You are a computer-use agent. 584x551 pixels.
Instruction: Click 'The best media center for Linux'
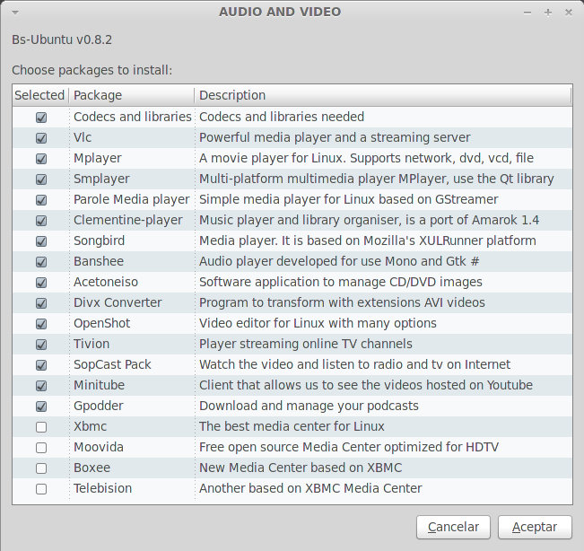coord(292,426)
